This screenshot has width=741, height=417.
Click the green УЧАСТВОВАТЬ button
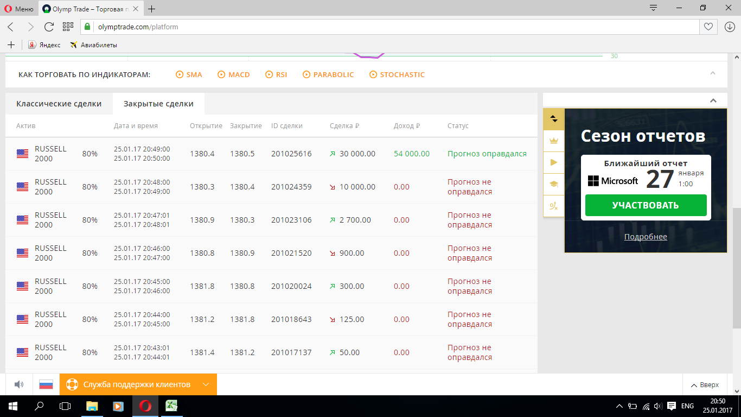(646, 205)
